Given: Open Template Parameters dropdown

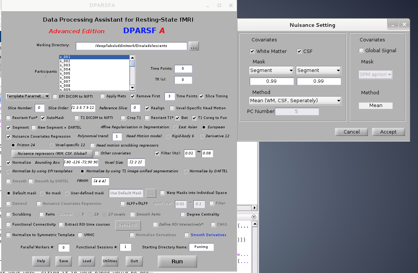Looking at the screenshot, I should (28, 96).
